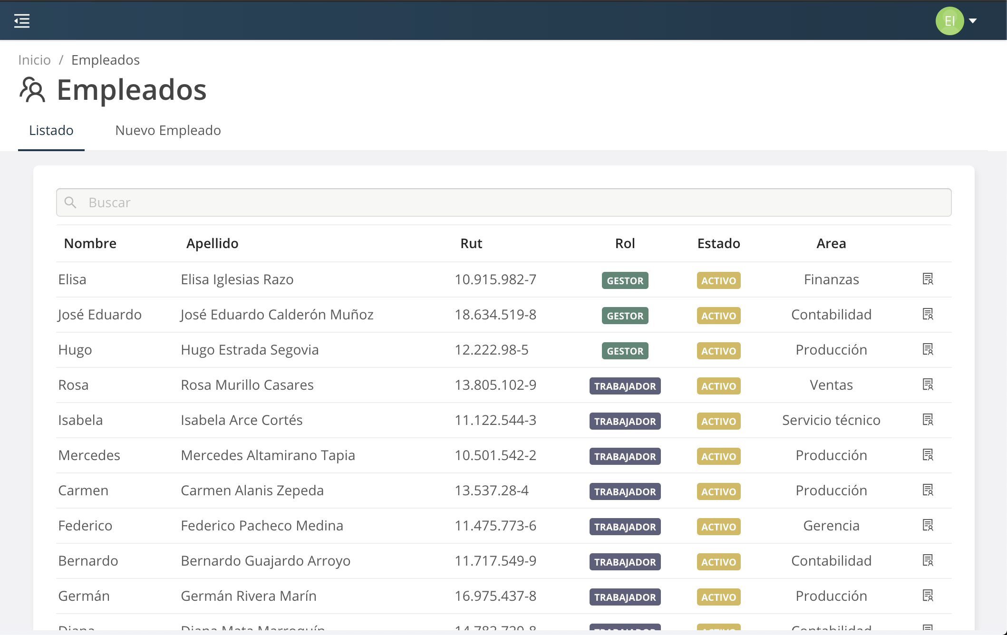Click name Mercedes Altamirano Tapia
This screenshot has width=1007, height=635.
click(x=268, y=455)
